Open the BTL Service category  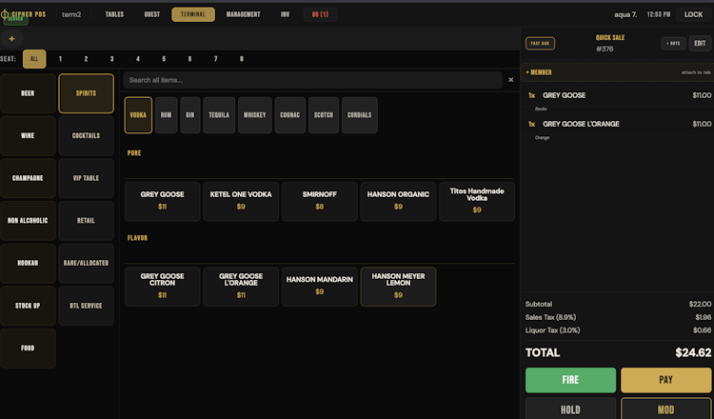(86, 306)
